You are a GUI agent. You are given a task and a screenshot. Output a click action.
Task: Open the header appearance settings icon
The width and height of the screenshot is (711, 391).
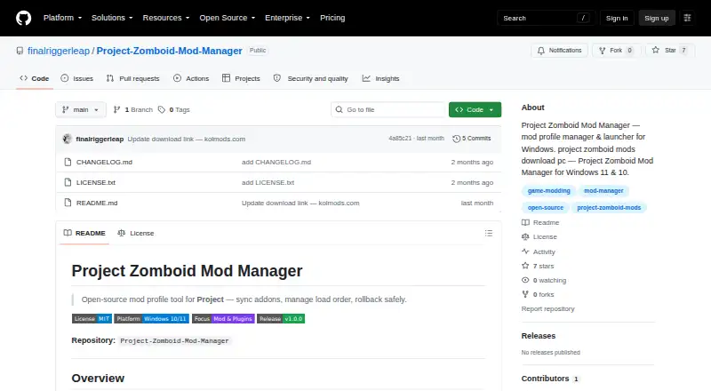687,18
